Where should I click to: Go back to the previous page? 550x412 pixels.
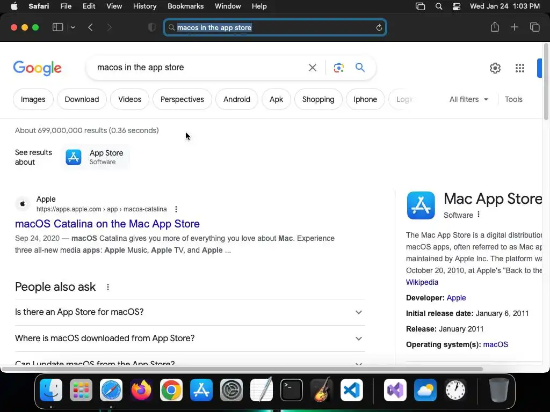(x=90, y=27)
